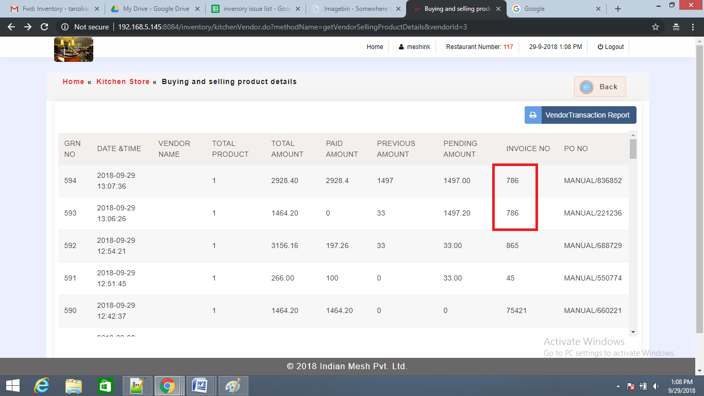This screenshot has height=396, width=704.
Task: Open the Windows Start menu
Action: tap(12, 386)
